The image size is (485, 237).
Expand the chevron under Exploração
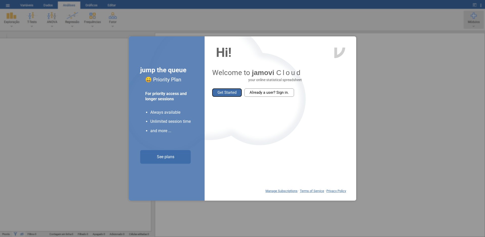point(11,26)
